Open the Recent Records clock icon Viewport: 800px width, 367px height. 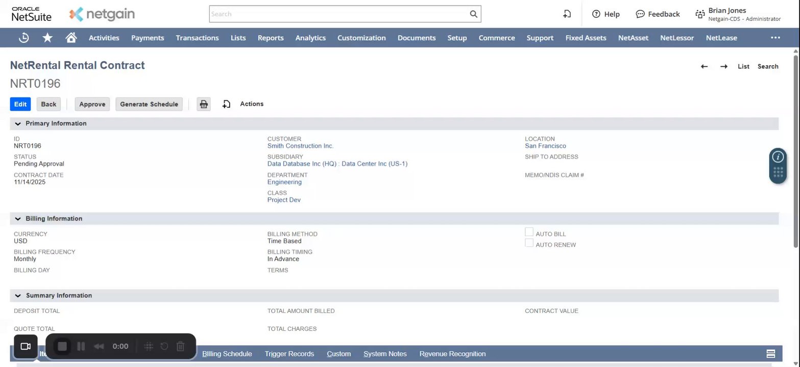click(23, 38)
